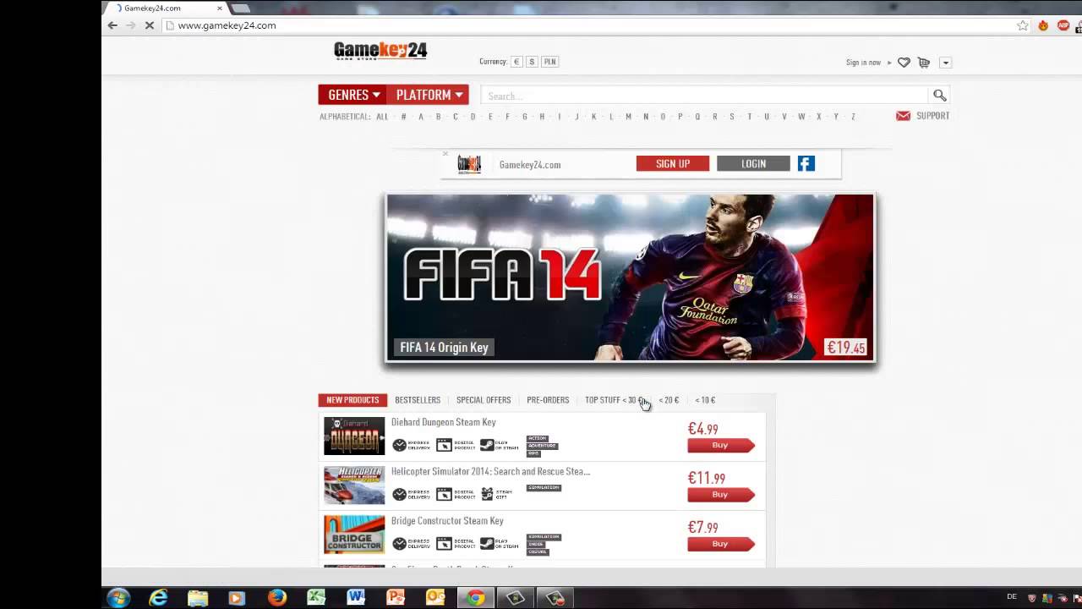Show games under 20 €
Viewport: 1082px width, 609px height.
(x=669, y=400)
